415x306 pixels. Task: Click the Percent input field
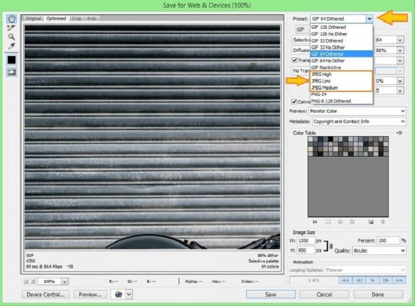click(x=388, y=241)
